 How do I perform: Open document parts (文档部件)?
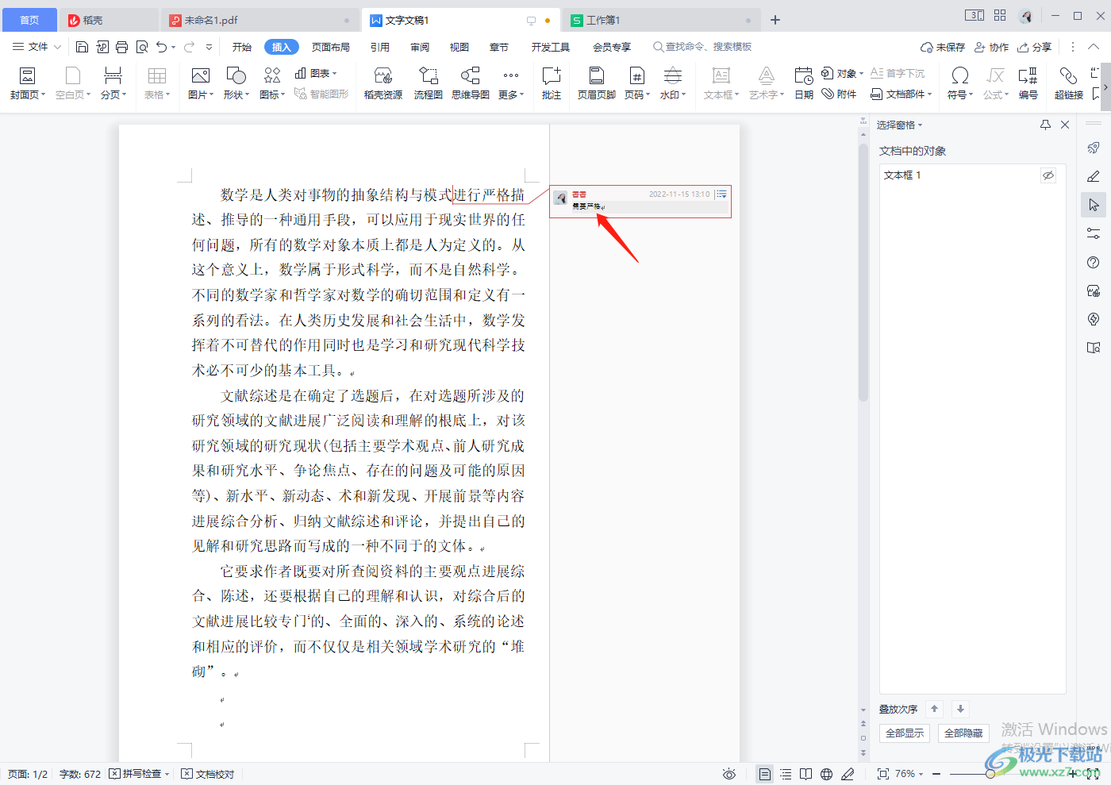click(901, 94)
